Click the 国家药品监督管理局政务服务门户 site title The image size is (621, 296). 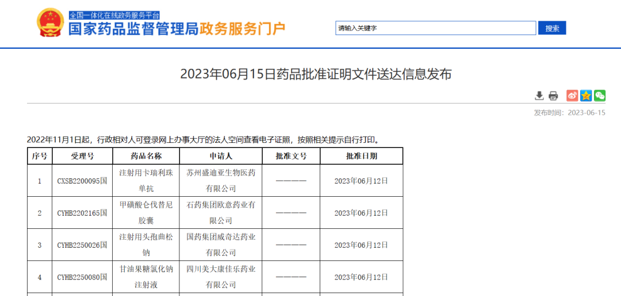pyautogui.click(x=177, y=29)
